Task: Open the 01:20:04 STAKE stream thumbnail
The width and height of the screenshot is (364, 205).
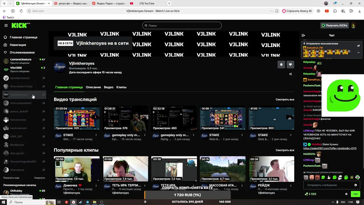Action: pyautogui.click(x=77, y=118)
